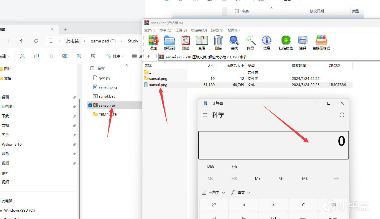Screen dimensions: 380x219
Task: Click the M+ memory add button
Action: [x=258, y=179]
